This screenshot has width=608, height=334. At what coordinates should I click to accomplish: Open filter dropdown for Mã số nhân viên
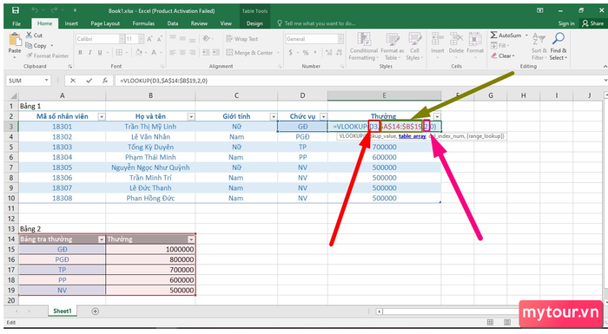[102, 116]
